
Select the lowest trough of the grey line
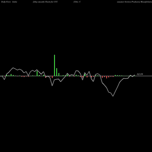(113, 96)
